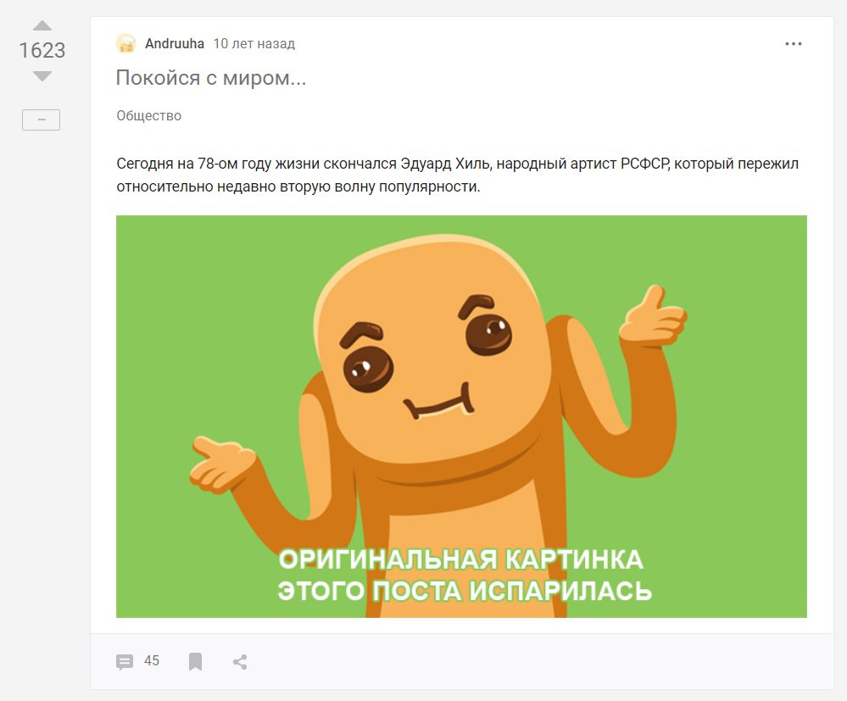Image resolution: width=847 pixels, height=701 pixels.
Task: Visit the Andruuha author profile link
Action: 175,44
